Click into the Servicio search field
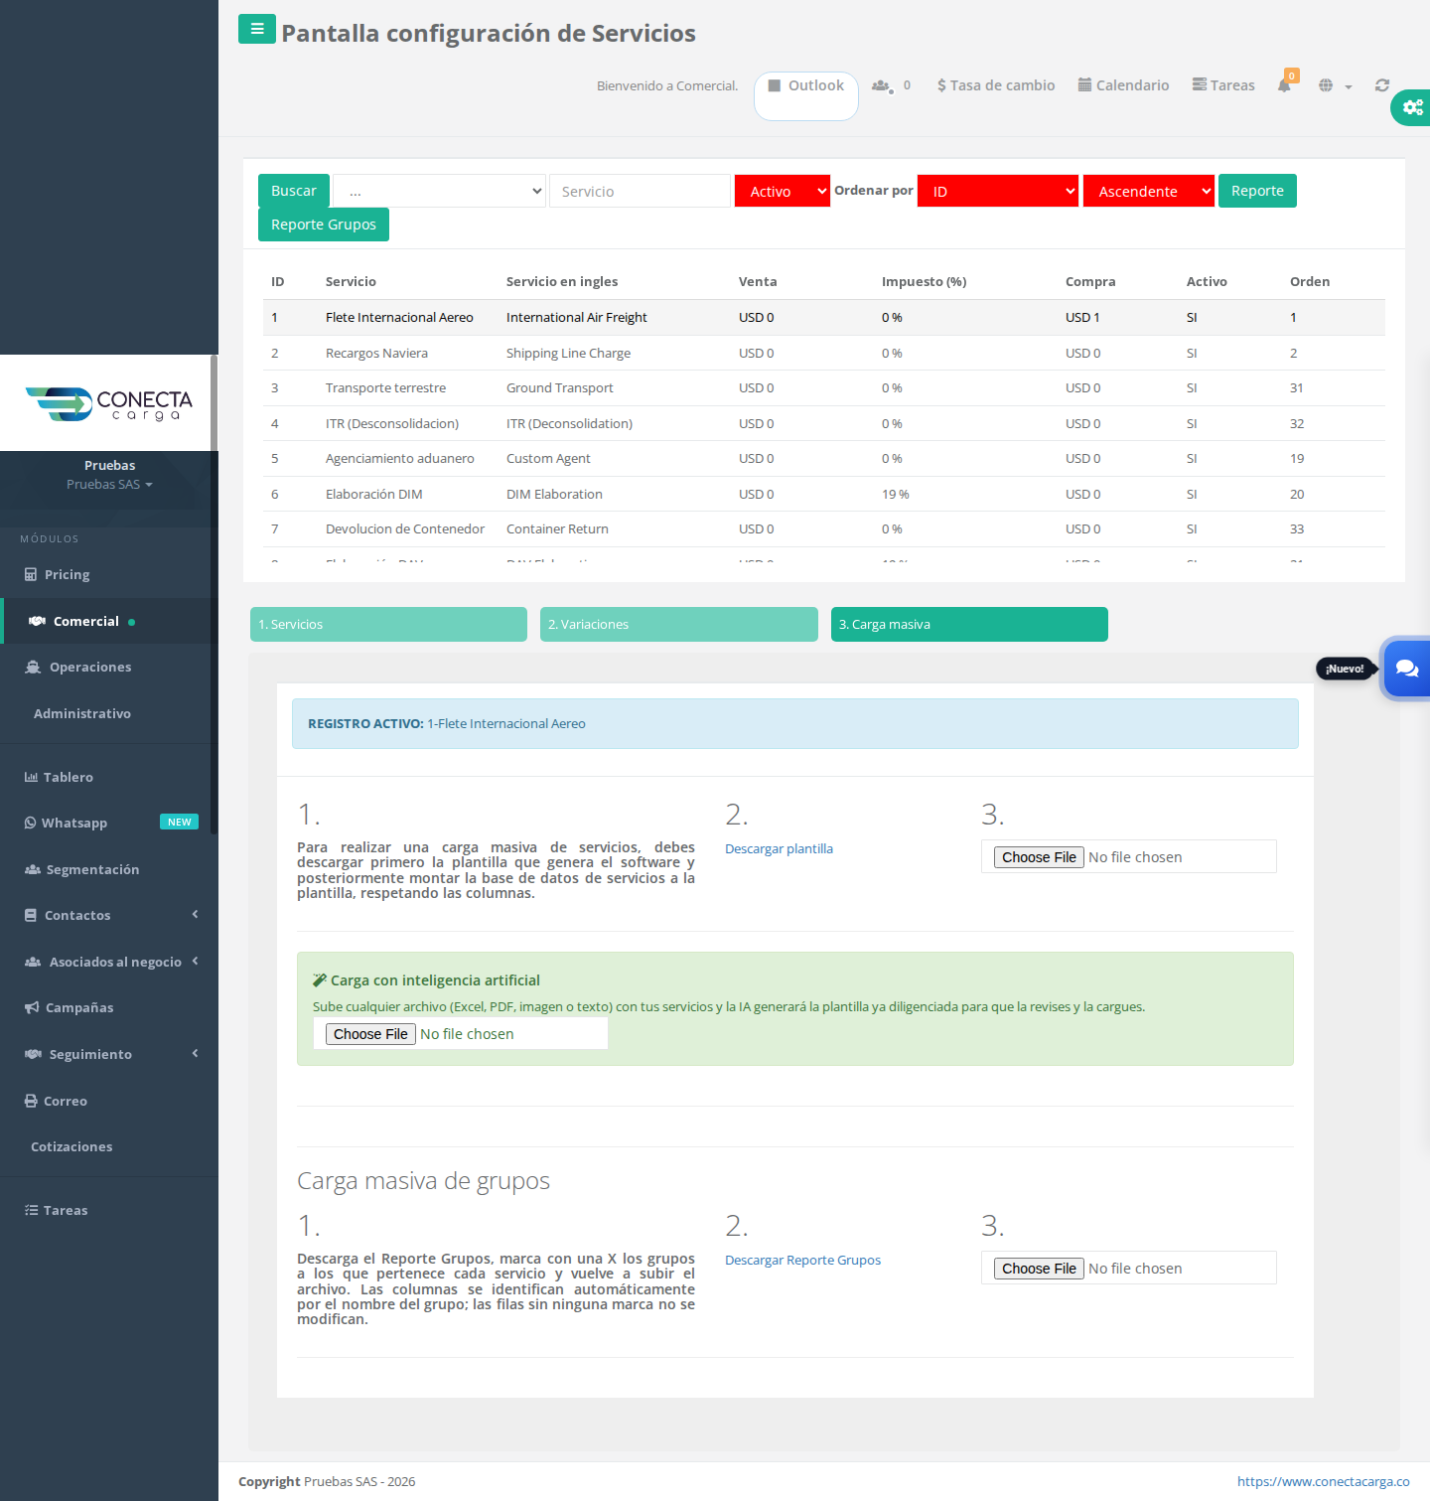1430x1501 pixels. [640, 191]
